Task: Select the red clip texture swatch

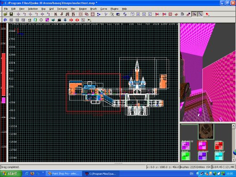Action: pos(219,146)
